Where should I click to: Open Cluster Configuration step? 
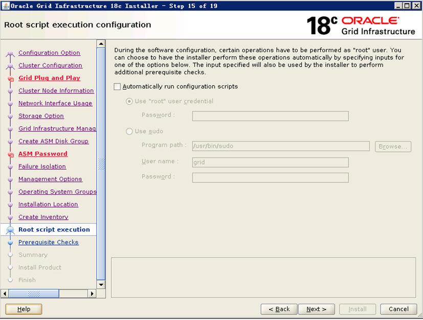(51, 65)
